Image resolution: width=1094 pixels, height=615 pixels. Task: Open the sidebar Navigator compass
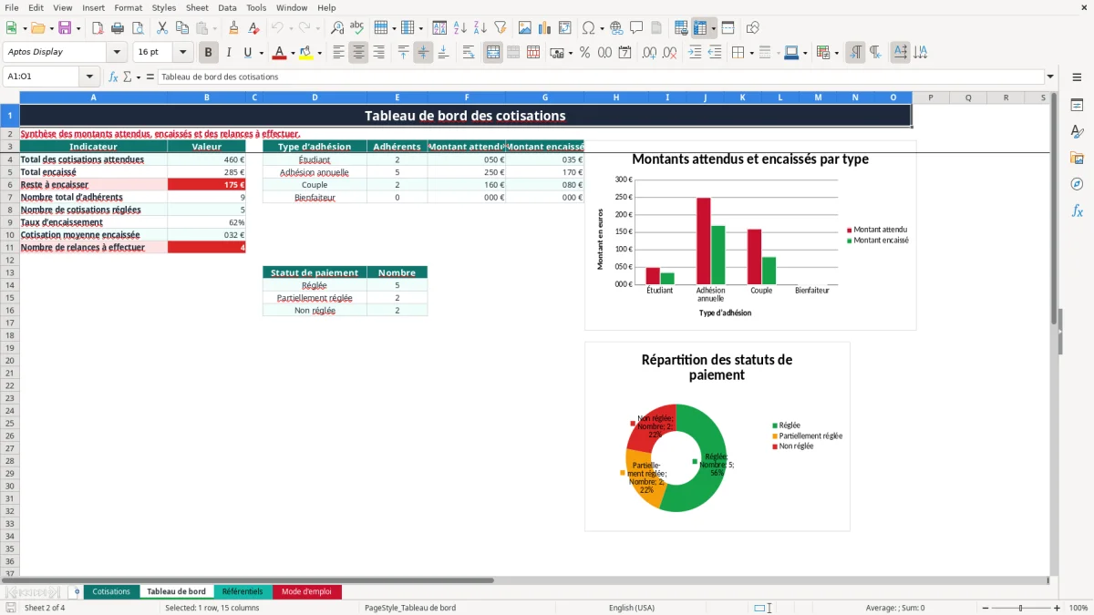click(x=1077, y=184)
